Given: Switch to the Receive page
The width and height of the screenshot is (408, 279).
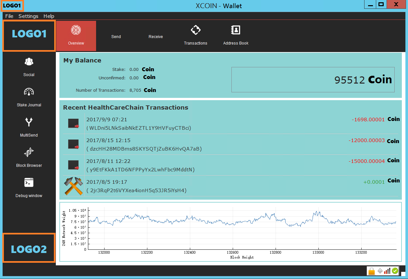Looking at the screenshot, I should 156,36.
